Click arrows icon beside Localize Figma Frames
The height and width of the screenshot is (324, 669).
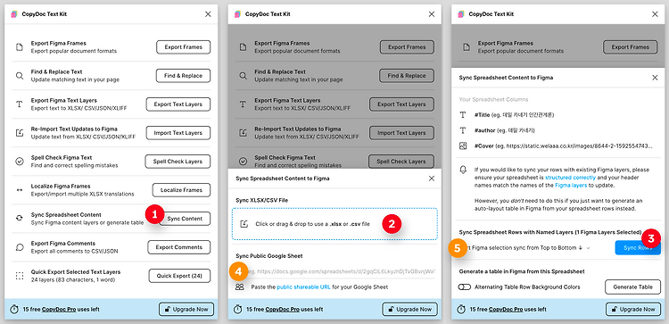20,190
